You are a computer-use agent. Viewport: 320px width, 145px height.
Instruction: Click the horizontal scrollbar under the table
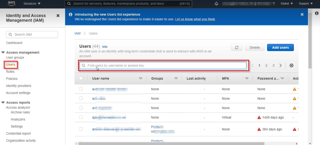tap(171, 143)
